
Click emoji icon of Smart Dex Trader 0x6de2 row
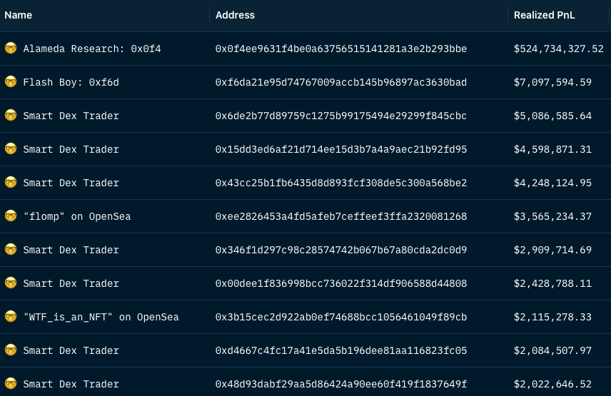(10, 116)
